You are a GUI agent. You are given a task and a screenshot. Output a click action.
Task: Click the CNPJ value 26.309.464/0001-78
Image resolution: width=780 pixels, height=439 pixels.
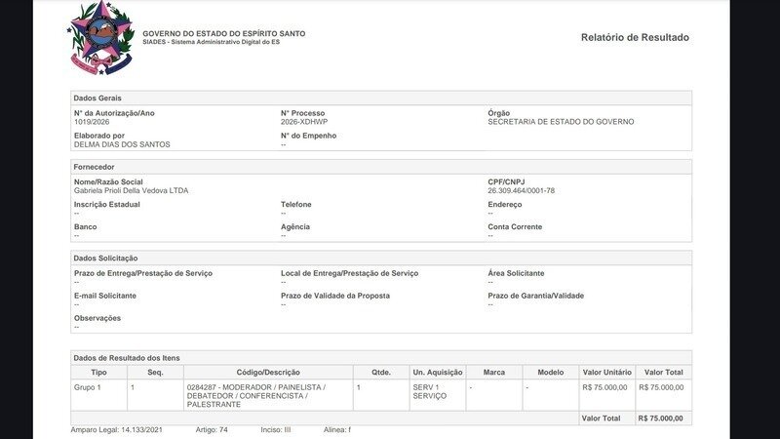tap(521, 190)
